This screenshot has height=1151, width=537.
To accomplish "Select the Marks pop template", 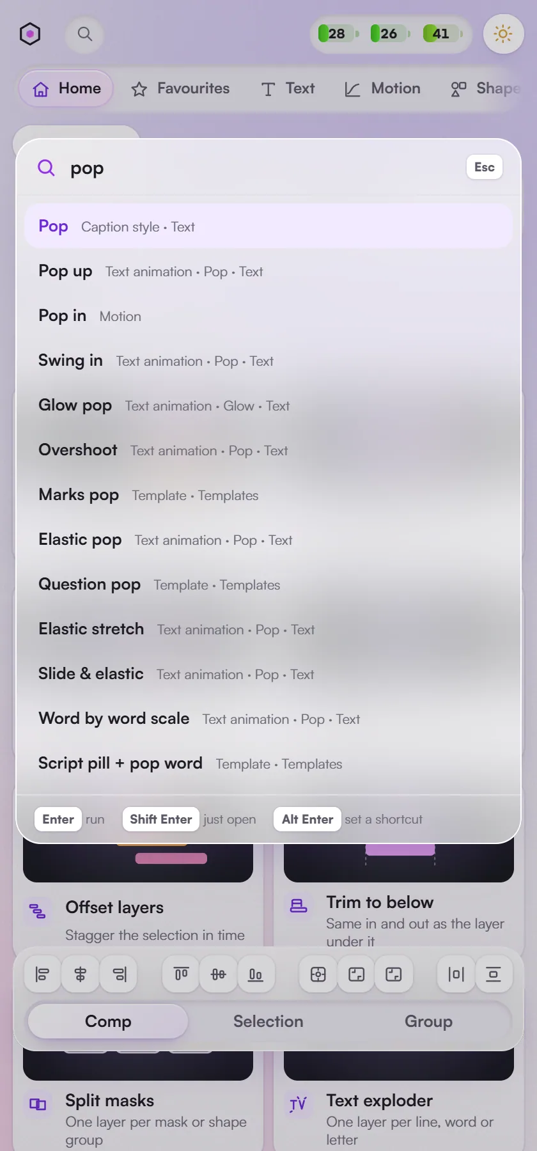I will pos(268,495).
